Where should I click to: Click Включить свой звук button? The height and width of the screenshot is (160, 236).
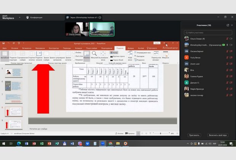tap(218, 135)
